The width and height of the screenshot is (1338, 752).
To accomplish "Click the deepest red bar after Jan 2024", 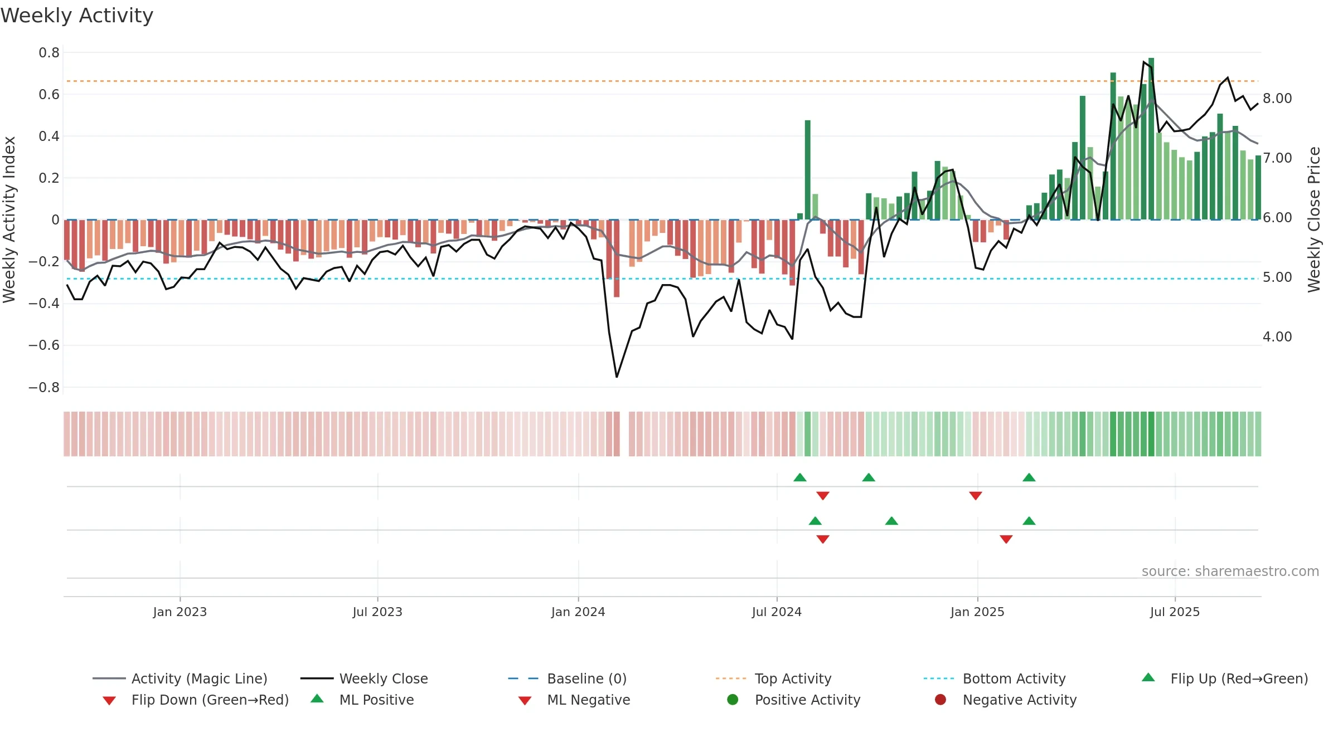I will 617,258.
